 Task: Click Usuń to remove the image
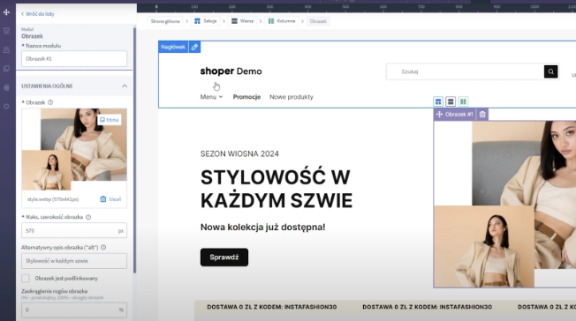pos(110,199)
